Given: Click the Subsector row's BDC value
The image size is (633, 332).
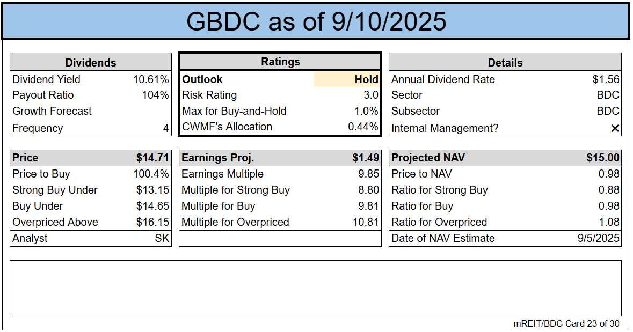Looking at the screenshot, I should (x=608, y=111).
